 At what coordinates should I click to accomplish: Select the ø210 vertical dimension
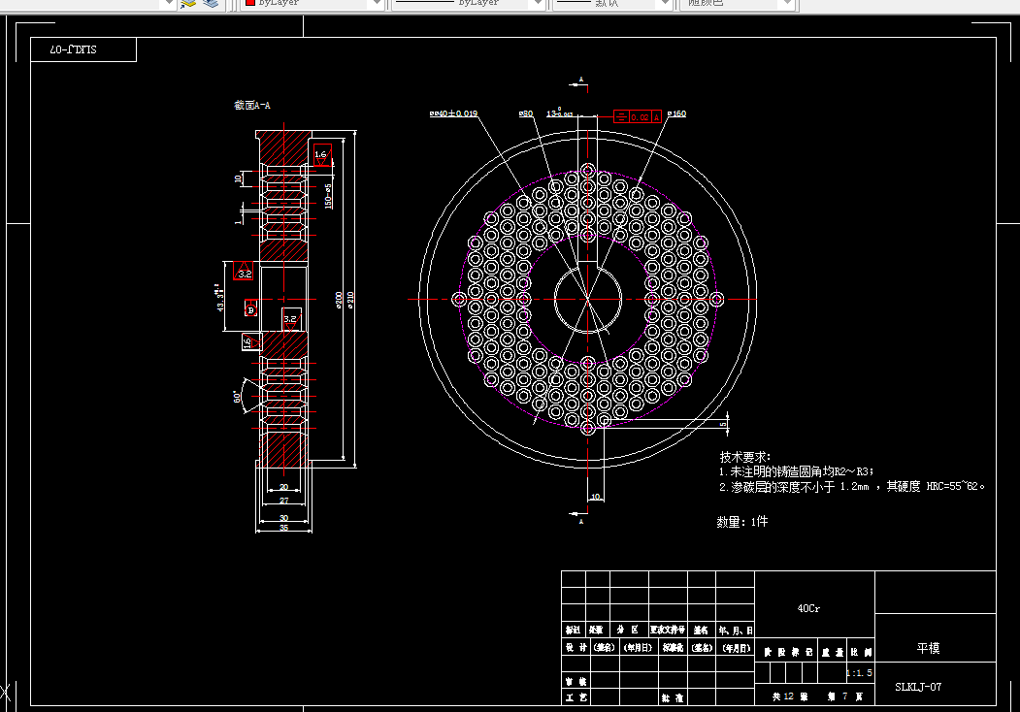[x=350, y=300]
